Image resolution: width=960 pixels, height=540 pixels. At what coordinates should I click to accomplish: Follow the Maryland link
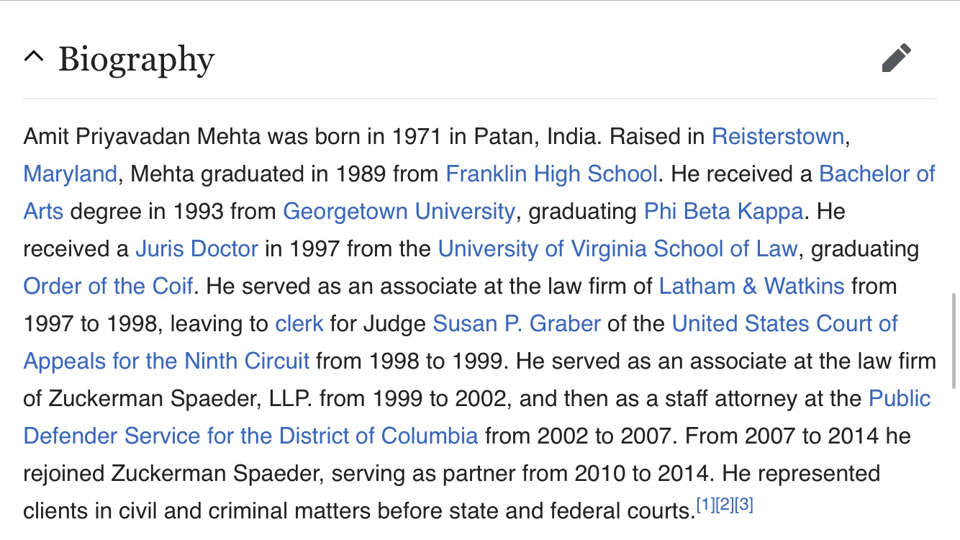[x=70, y=174]
